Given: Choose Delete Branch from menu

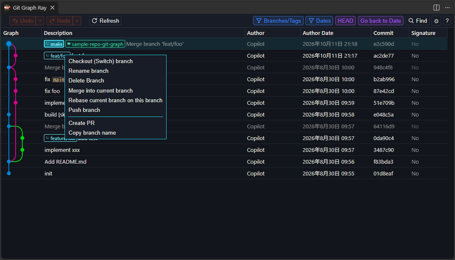Looking at the screenshot, I should coord(86,80).
